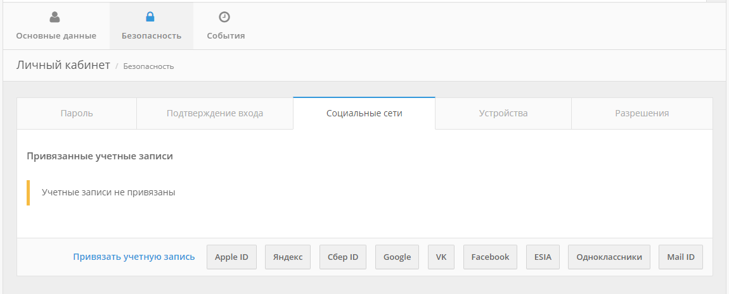
Task: Switch to the Подтверждение входа tab
Action: click(x=215, y=113)
